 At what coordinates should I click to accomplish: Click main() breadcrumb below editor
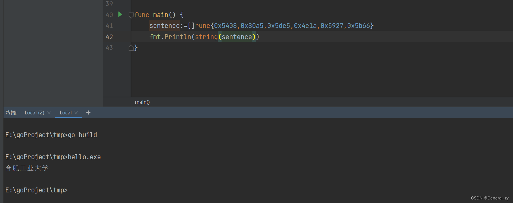(x=142, y=102)
